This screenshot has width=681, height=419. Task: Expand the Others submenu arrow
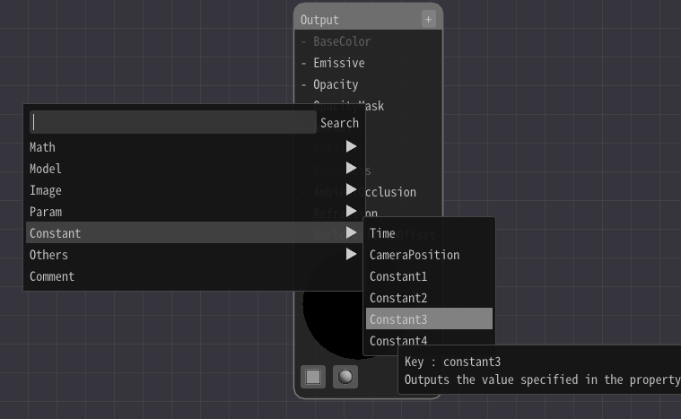click(351, 255)
